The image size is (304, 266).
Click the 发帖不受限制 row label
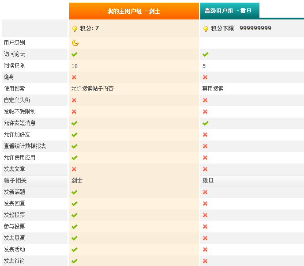coord(19,111)
